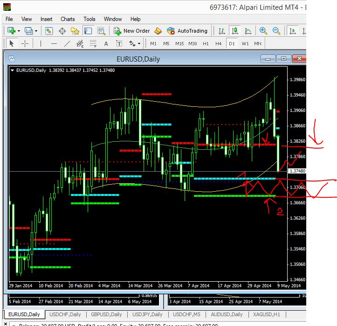Select the Draw Horizontal Line tool
This screenshot has height=326, width=337.
[54, 44]
